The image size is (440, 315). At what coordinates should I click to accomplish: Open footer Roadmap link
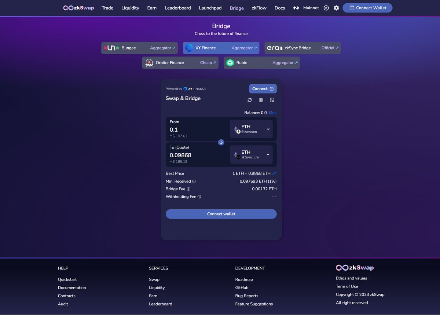(244, 279)
